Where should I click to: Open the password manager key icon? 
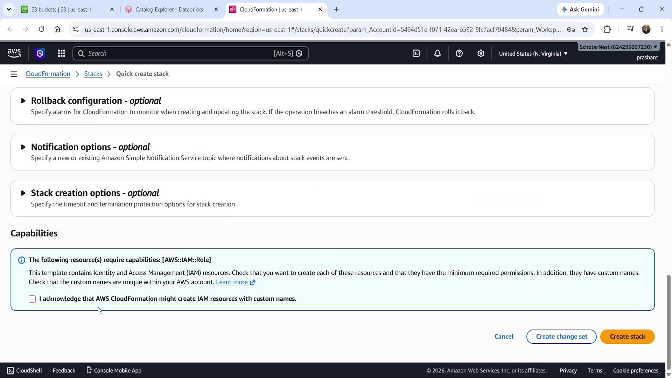point(571,29)
